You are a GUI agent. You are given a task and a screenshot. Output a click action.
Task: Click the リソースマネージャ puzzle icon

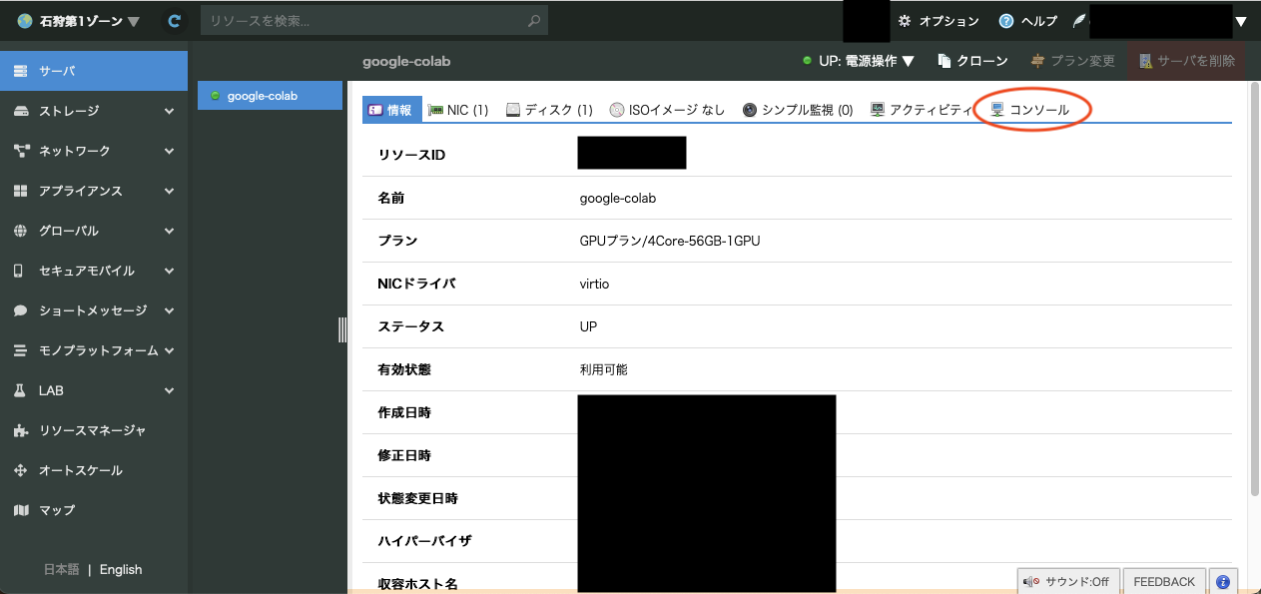(21, 430)
